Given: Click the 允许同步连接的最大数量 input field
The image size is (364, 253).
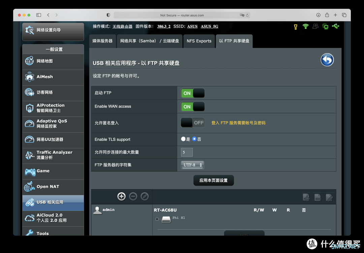Looking at the screenshot, I should tap(187, 152).
